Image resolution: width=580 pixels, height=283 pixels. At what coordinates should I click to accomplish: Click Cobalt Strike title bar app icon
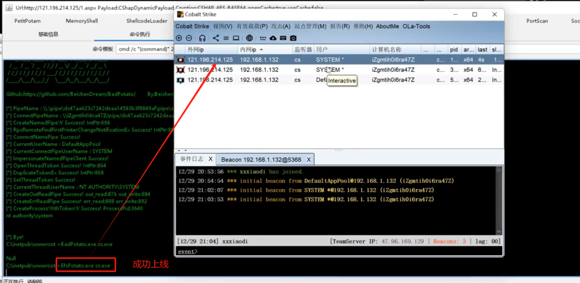pyautogui.click(x=180, y=14)
